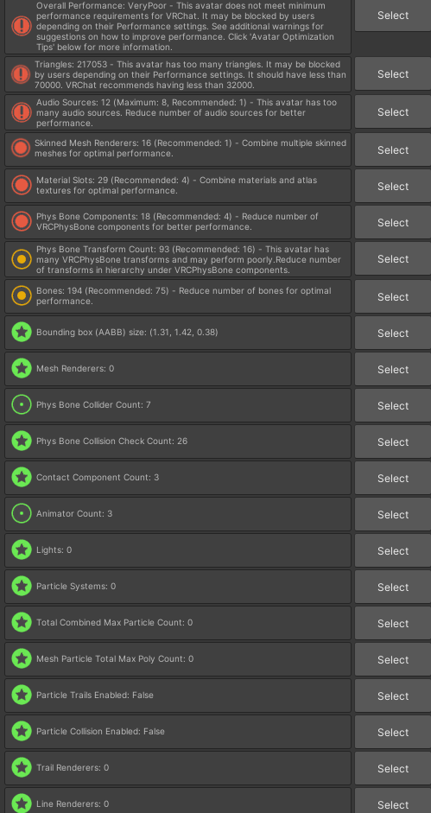The height and width of the screenshot is (813, 431).
Task: Click the red circle icon beside Material Slots
Action: coord(22,185)
